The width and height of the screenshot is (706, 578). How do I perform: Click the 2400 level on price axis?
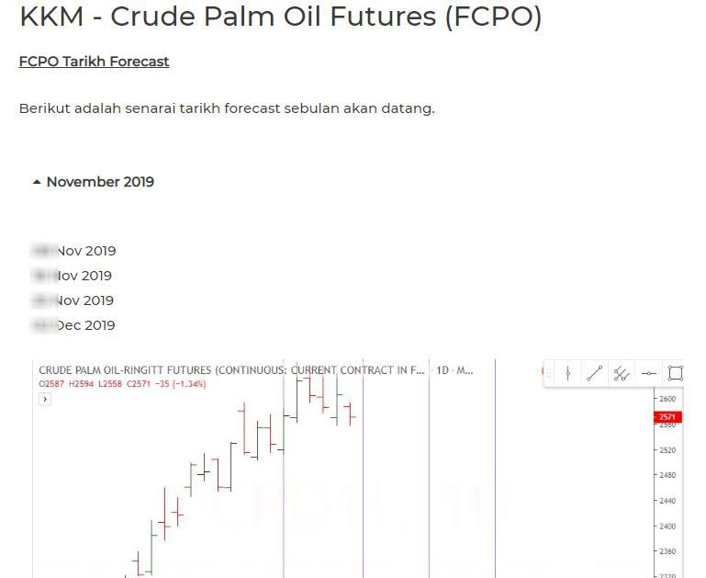667,527
